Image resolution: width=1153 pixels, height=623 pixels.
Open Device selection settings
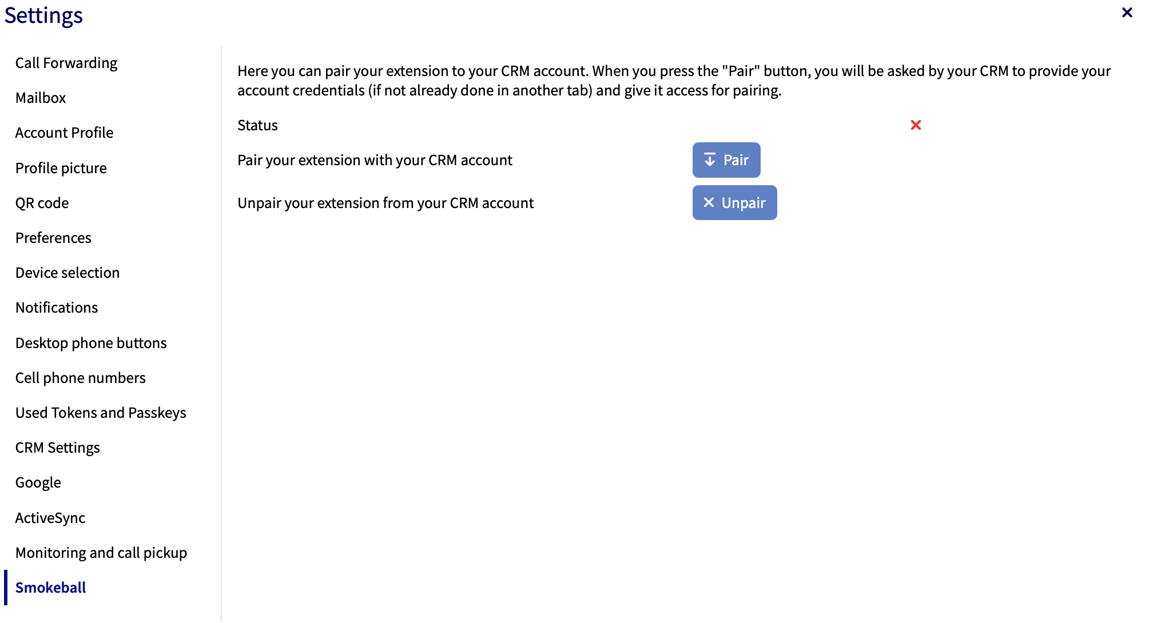pos(67,273)
